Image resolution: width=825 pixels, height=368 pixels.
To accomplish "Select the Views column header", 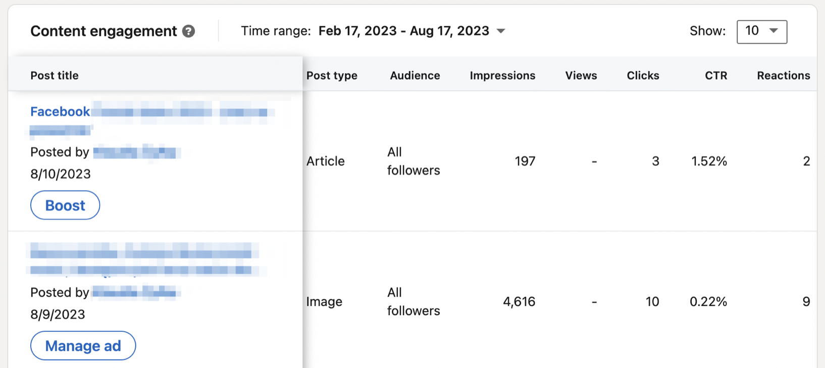I will coord(581,76).
